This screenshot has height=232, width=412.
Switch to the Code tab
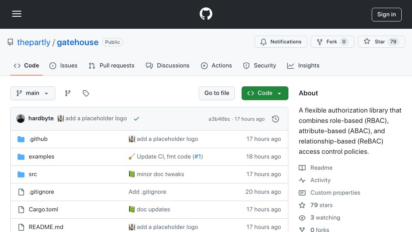(26, 65)
